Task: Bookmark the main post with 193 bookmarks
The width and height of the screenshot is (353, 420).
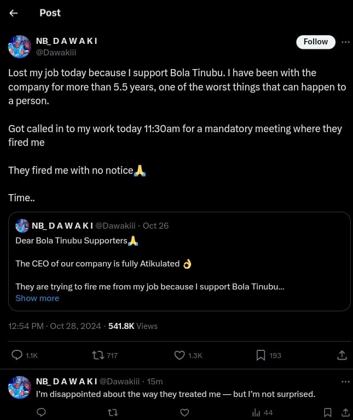Action: pyautogui.click(x=261, y=355)
